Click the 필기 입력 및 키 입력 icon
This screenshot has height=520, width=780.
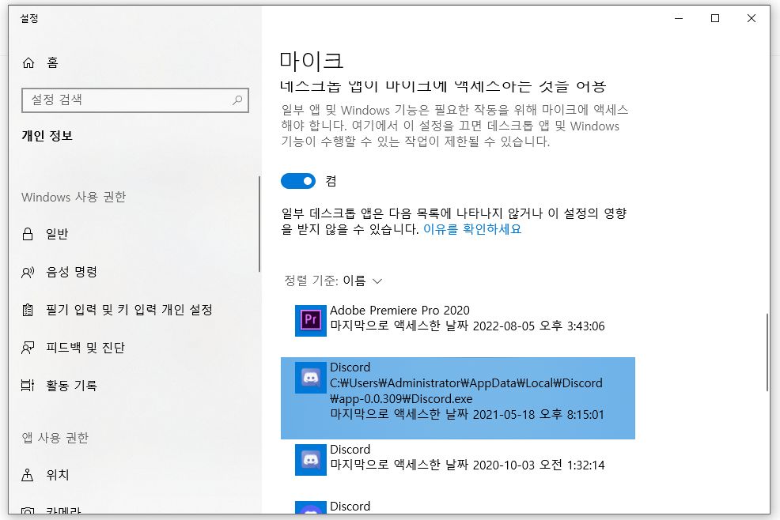28,309
